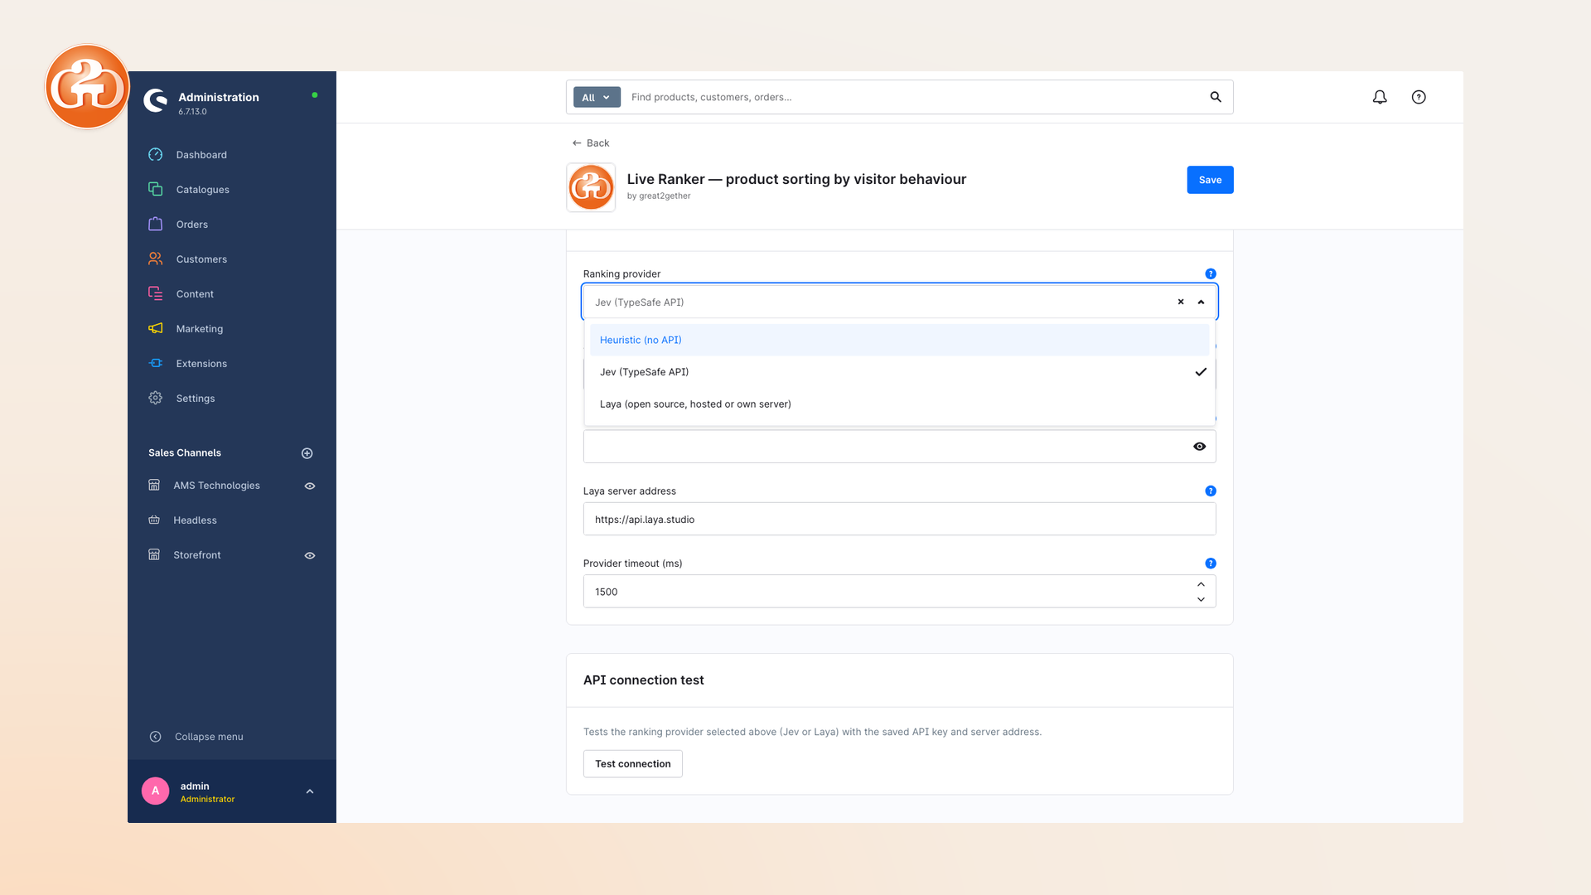Screen dimensions: 1591x895
Task: Show help for Ranking provider
Action: tap(1211, 274)
